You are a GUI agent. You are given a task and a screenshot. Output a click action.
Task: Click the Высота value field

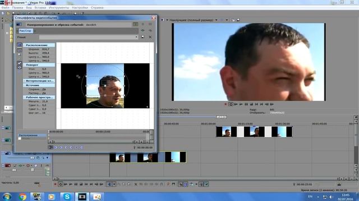(45, 53)
